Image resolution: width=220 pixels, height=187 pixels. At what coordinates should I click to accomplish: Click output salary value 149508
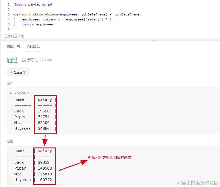45,168
